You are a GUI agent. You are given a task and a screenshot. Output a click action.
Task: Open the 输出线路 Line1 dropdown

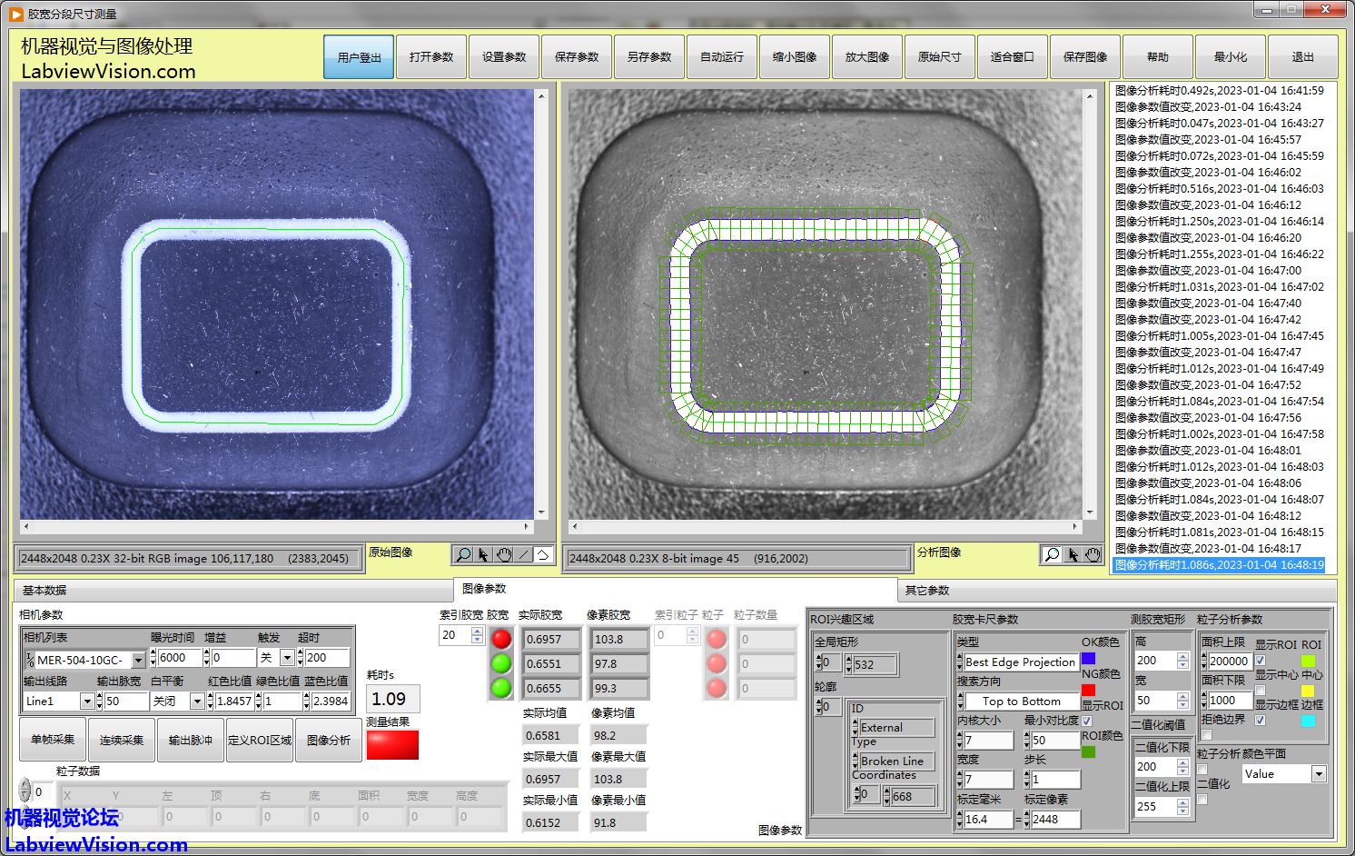click(x=87, y=702)
